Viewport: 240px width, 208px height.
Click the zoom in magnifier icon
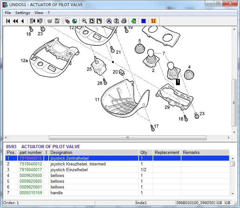point(84,21)
